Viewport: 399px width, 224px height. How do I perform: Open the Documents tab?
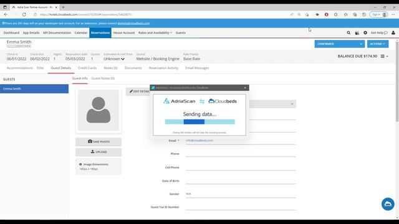click(133, 68)
